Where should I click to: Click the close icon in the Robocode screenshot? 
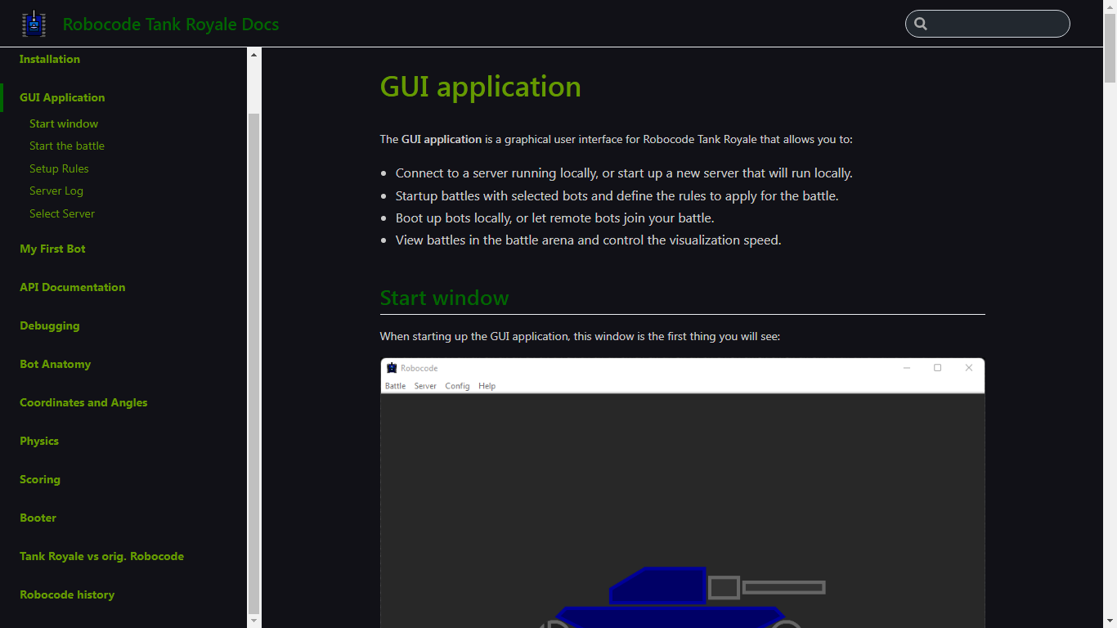click(x=969, y=368)
